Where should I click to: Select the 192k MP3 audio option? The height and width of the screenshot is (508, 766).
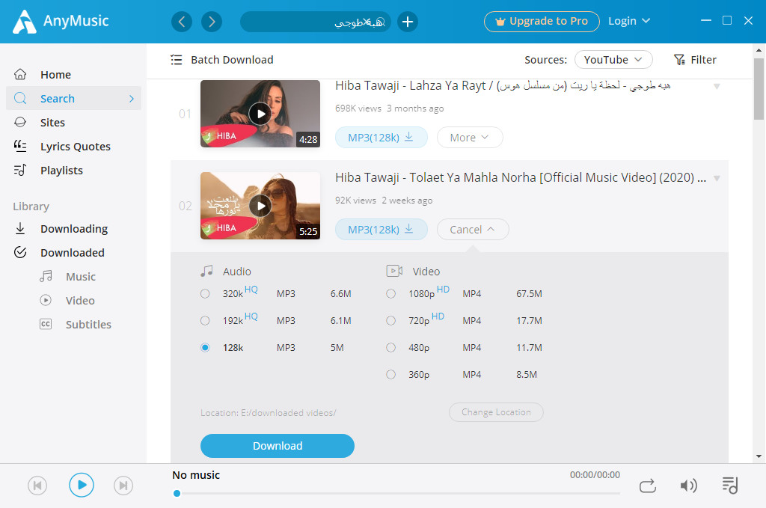point(205,320)
